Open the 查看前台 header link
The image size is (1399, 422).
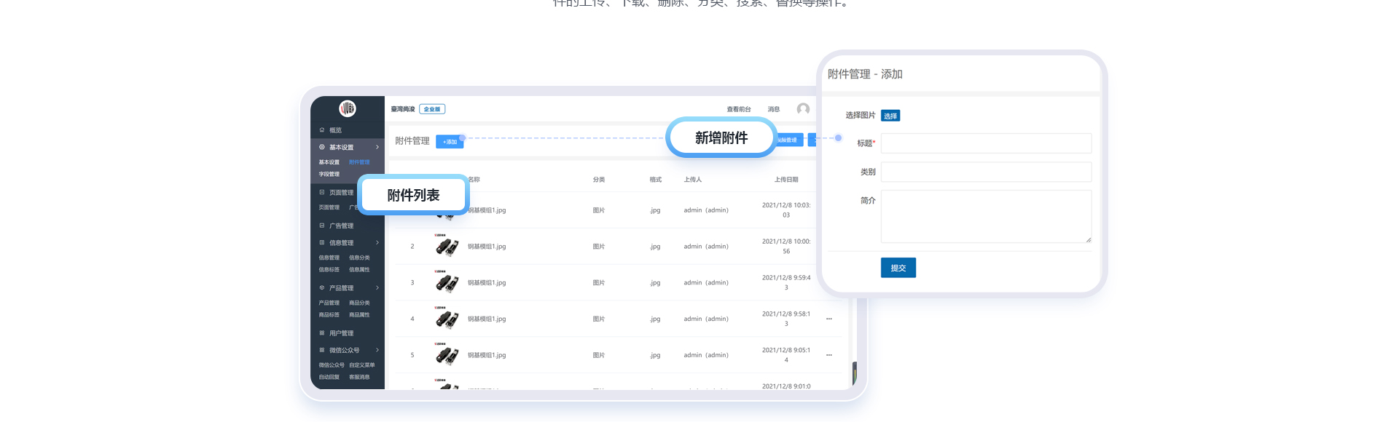click(x=739, y=109)
